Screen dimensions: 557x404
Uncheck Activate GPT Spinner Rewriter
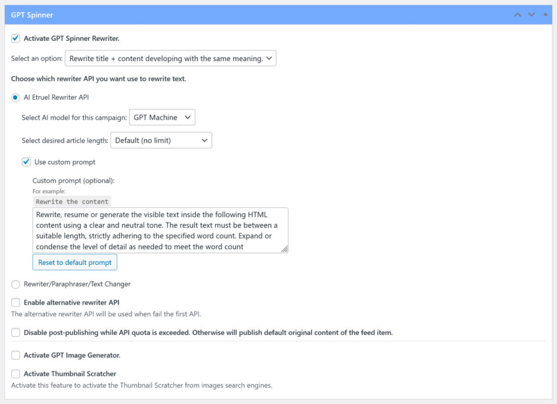point(16,39)
